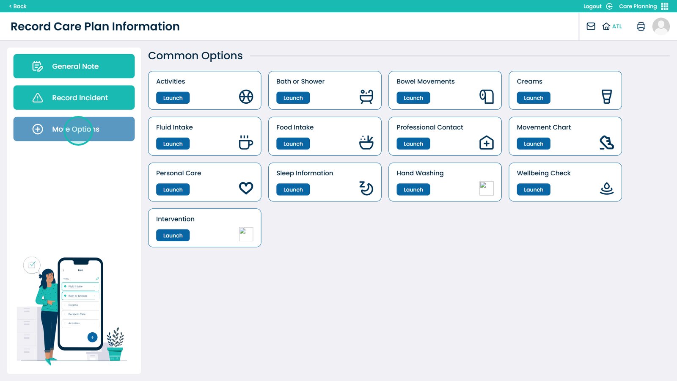This screenshot has height=381, width=677.
Task: Click the logout arrow icon
Action: point(609,6)
